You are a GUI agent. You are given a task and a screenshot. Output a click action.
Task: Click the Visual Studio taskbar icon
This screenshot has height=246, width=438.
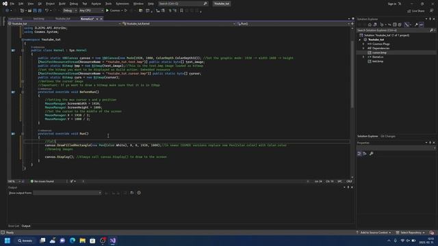112,241
